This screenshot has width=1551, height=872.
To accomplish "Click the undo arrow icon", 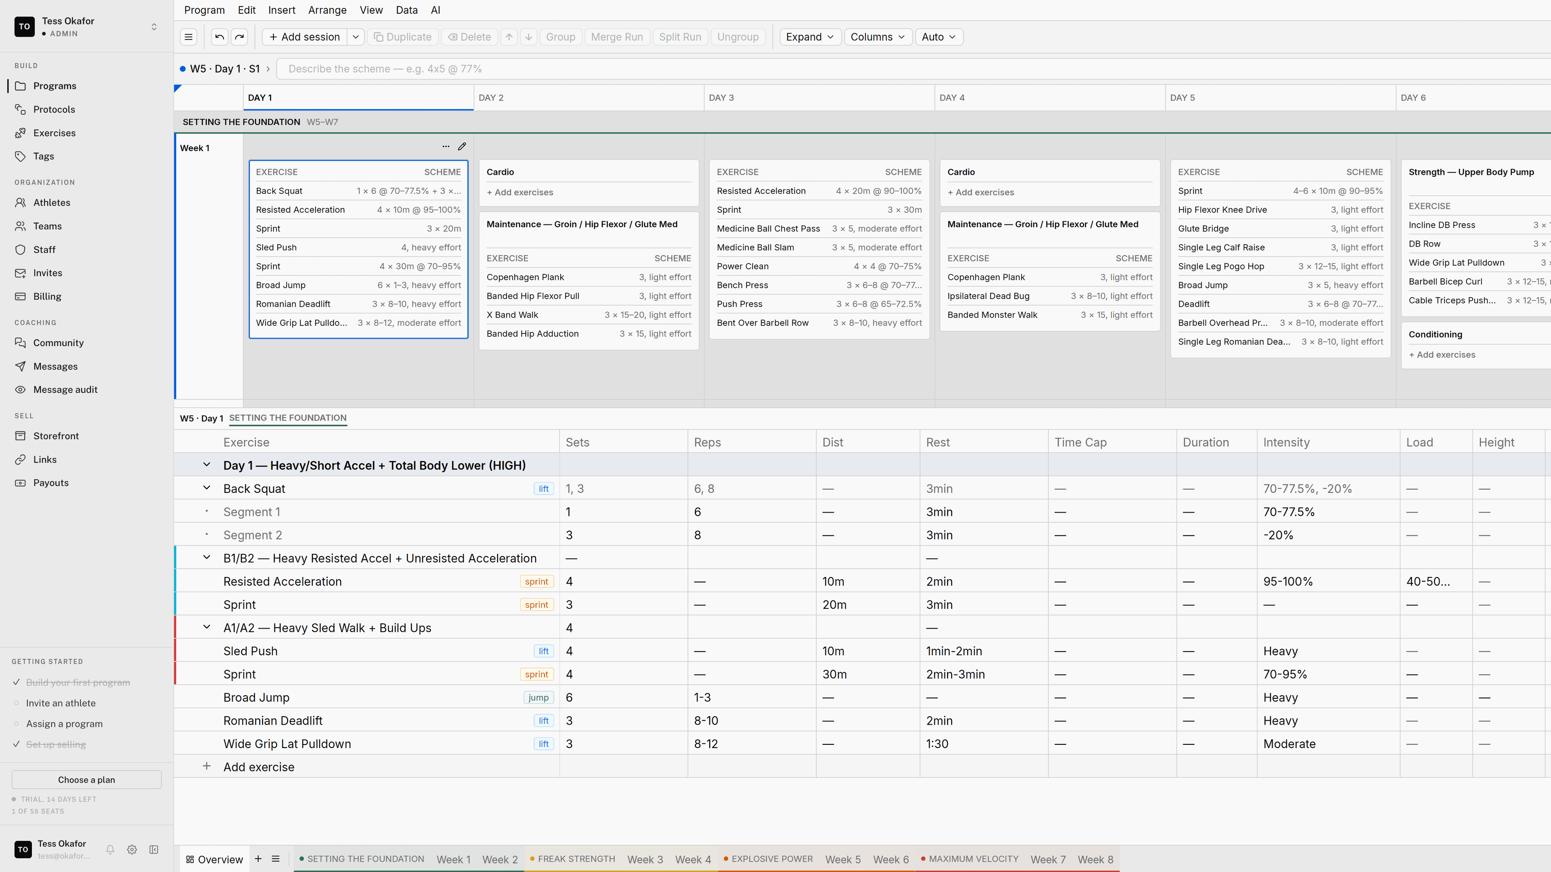I will point(220,37).
